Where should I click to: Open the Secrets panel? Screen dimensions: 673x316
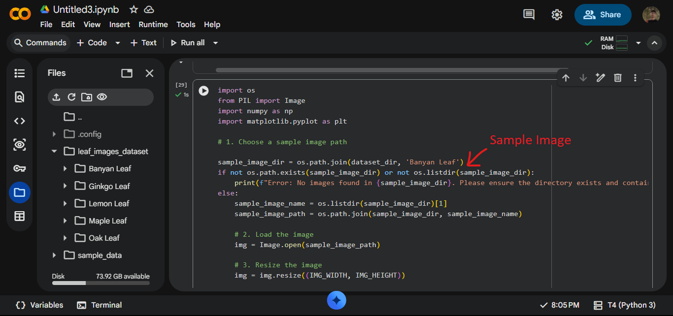point(20,168)
